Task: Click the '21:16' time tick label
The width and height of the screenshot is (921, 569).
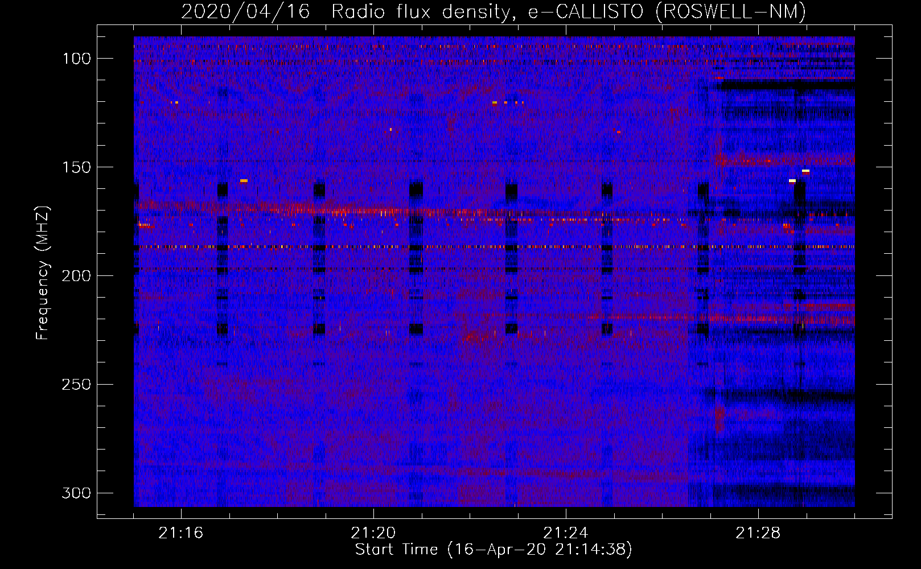Action: pos(181,533)
